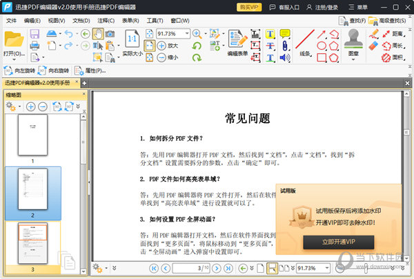This screenshot has height=279, width=414.
Task: Click the snapshot camera tool
Action: point(110,34)
